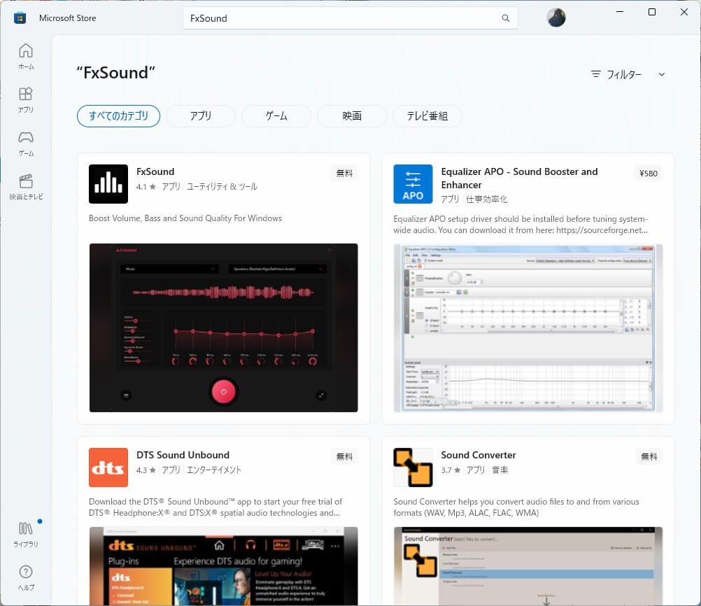Select the 映画 category chip
The width and height of the screenshot is (701, 606).
click(352, 116)
